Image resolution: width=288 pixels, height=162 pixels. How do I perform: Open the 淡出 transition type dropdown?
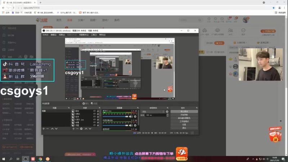[153, 112]
